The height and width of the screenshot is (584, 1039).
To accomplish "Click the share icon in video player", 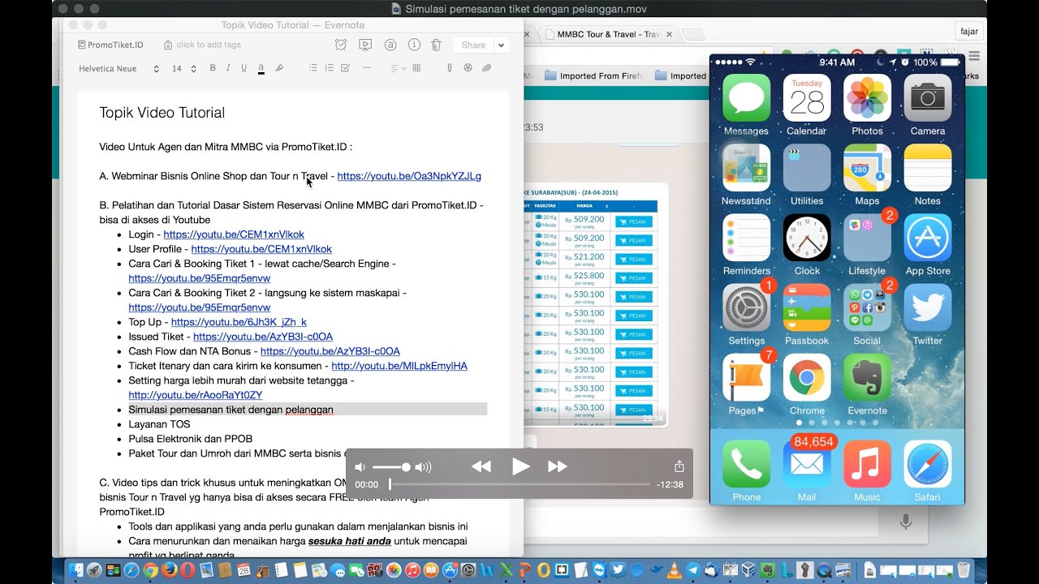I will (x=679, y=466).
